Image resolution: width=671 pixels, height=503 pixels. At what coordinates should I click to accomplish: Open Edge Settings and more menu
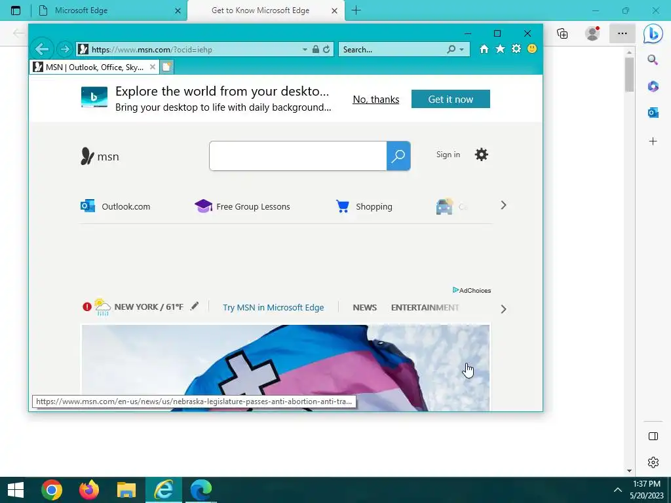[623, 33]
